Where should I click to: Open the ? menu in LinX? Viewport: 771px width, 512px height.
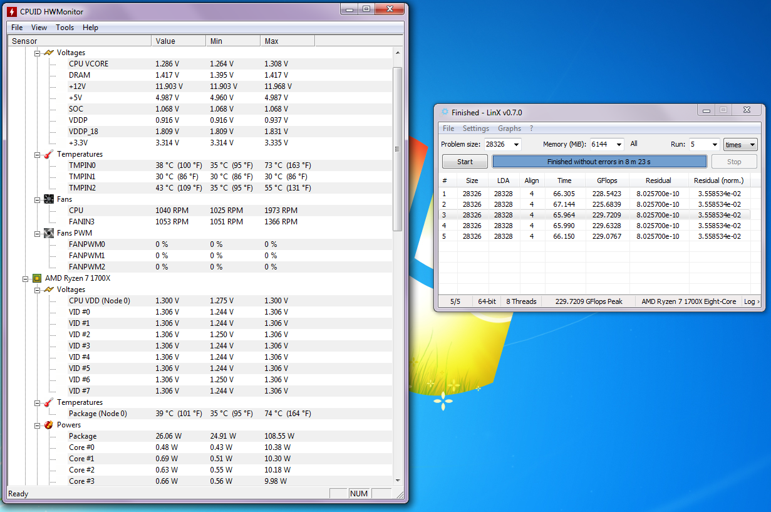coord(532,128)
